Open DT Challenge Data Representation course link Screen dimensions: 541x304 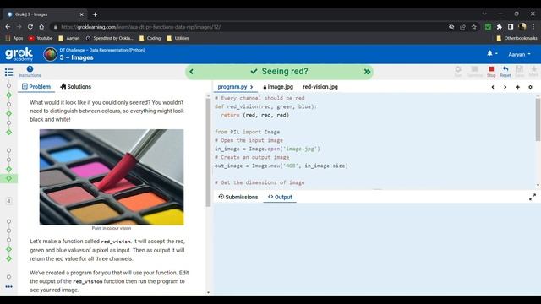pyautogui.click(x=102, y=50)
